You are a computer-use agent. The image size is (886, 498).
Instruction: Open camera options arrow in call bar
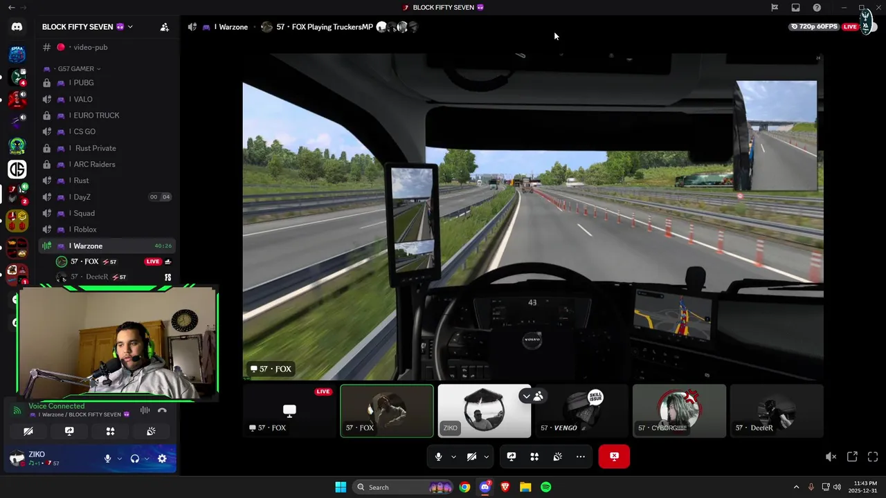486,456
